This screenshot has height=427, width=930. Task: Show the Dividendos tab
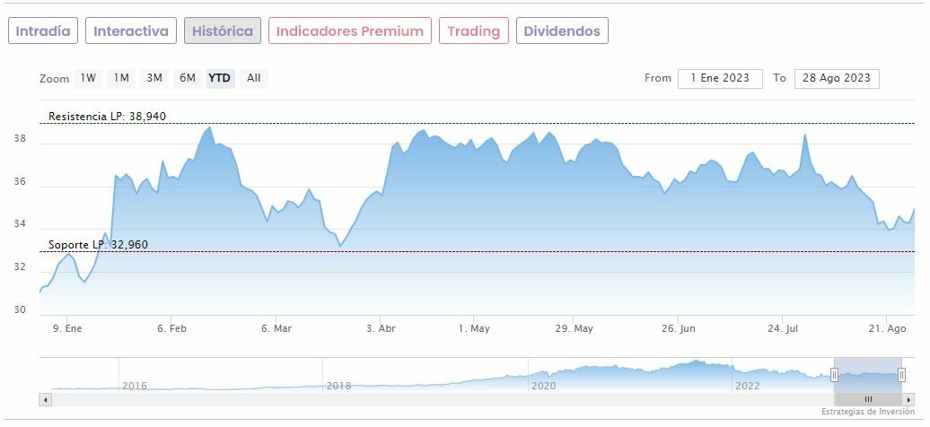point(562,30)
